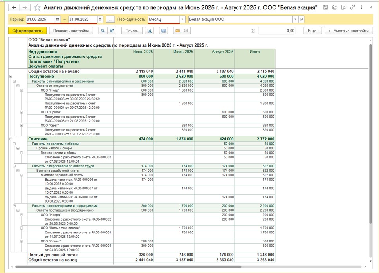Open Быстрые настройки panel

[349, 31]
